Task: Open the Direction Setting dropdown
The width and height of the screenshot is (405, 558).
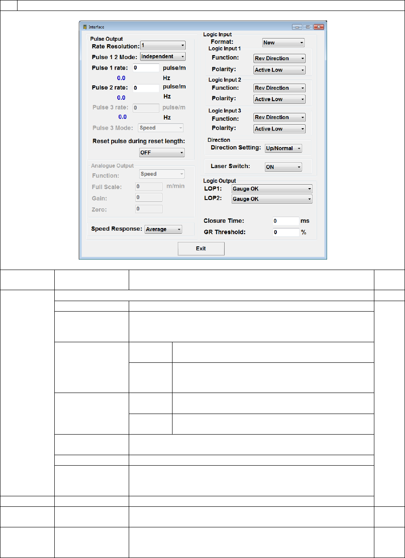Action: (x=283, y=148)
